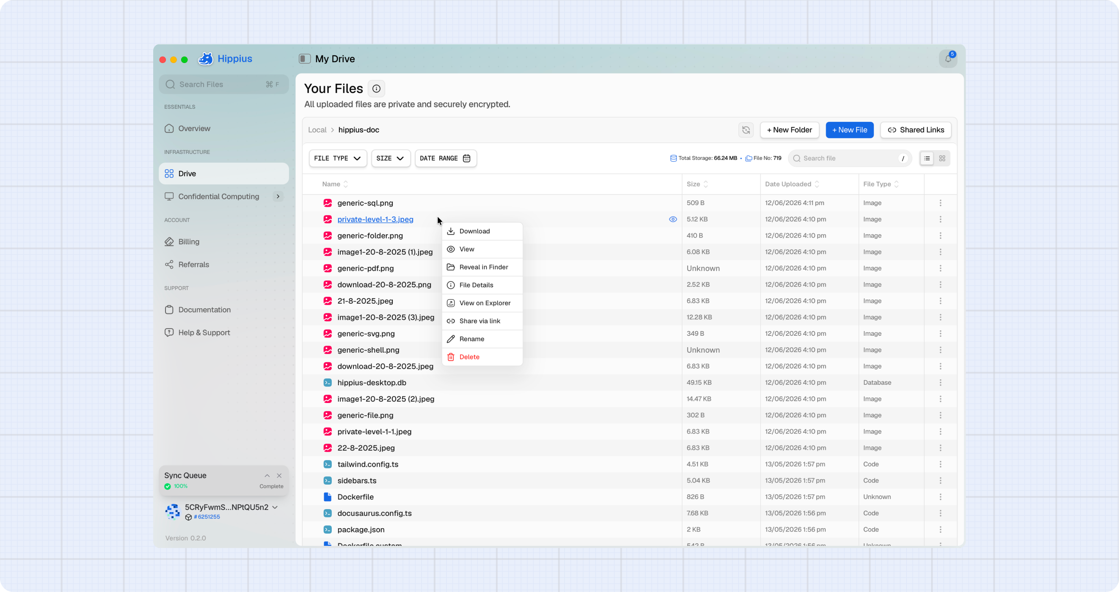The image size is (1119, 592).
Task: Open the notifications bell icon
Action: [x=948, y=59]
